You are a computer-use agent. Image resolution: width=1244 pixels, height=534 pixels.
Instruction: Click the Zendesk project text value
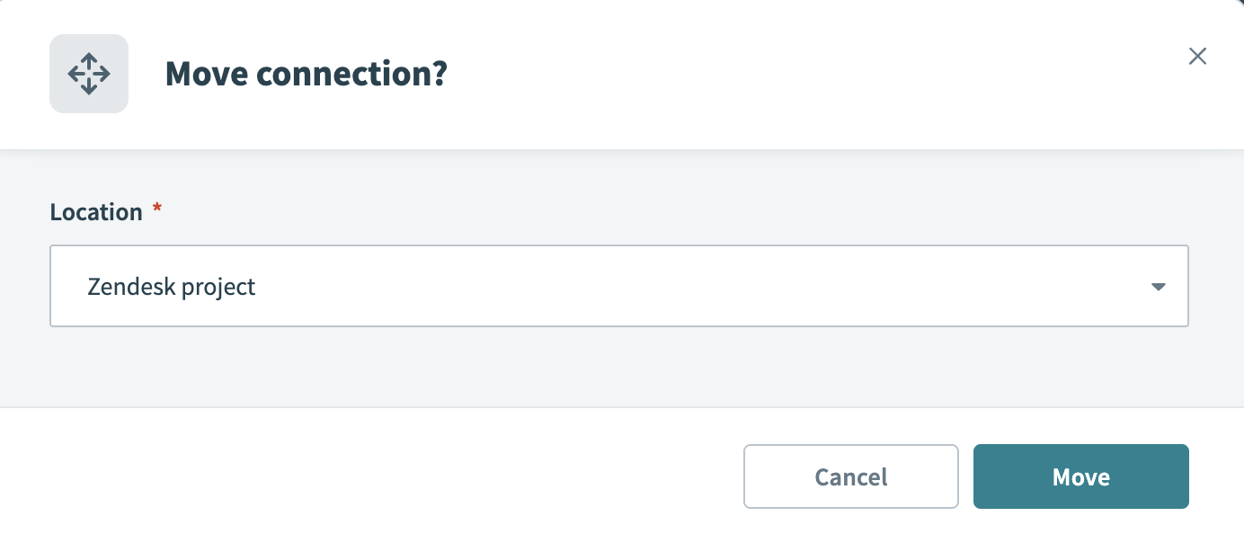172,286
